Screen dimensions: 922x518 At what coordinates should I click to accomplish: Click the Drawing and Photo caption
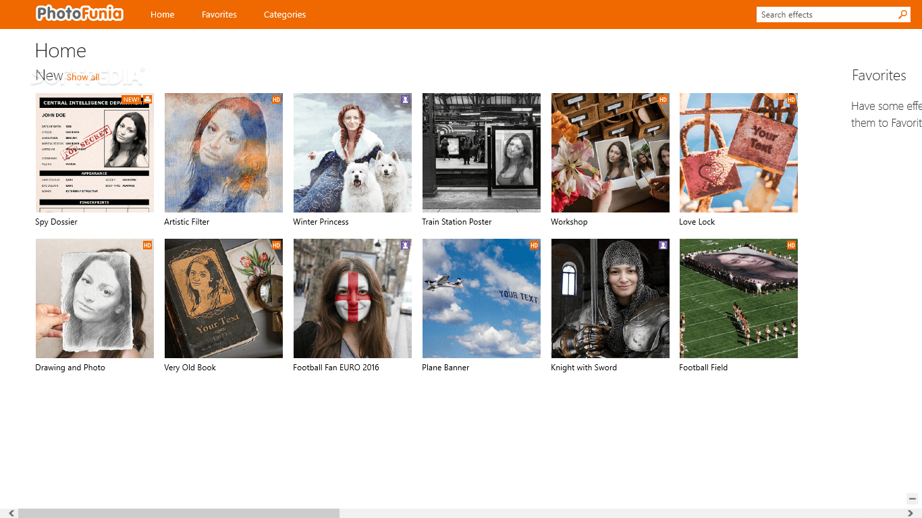coord(70,368)
